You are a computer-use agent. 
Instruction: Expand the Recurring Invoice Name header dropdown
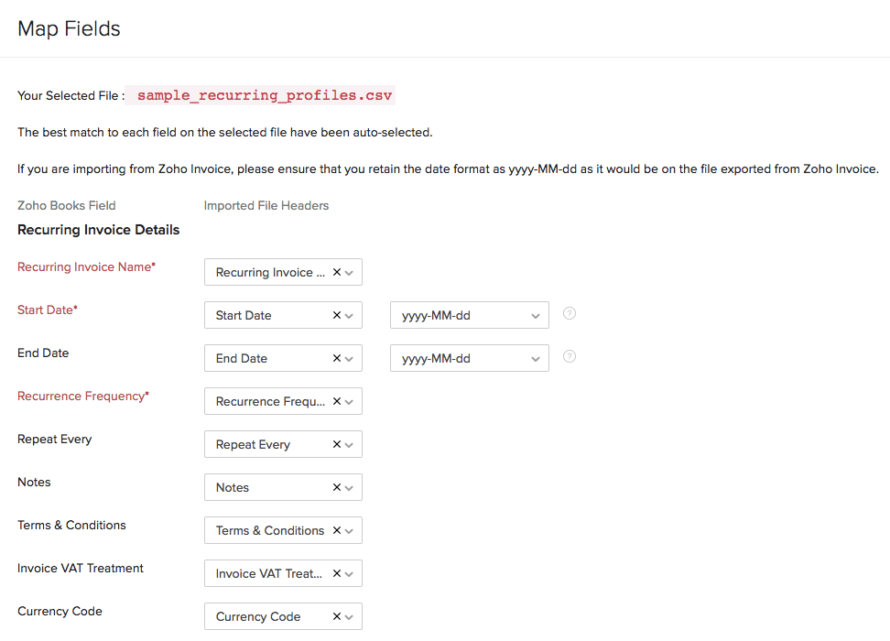tap(350, 272)
